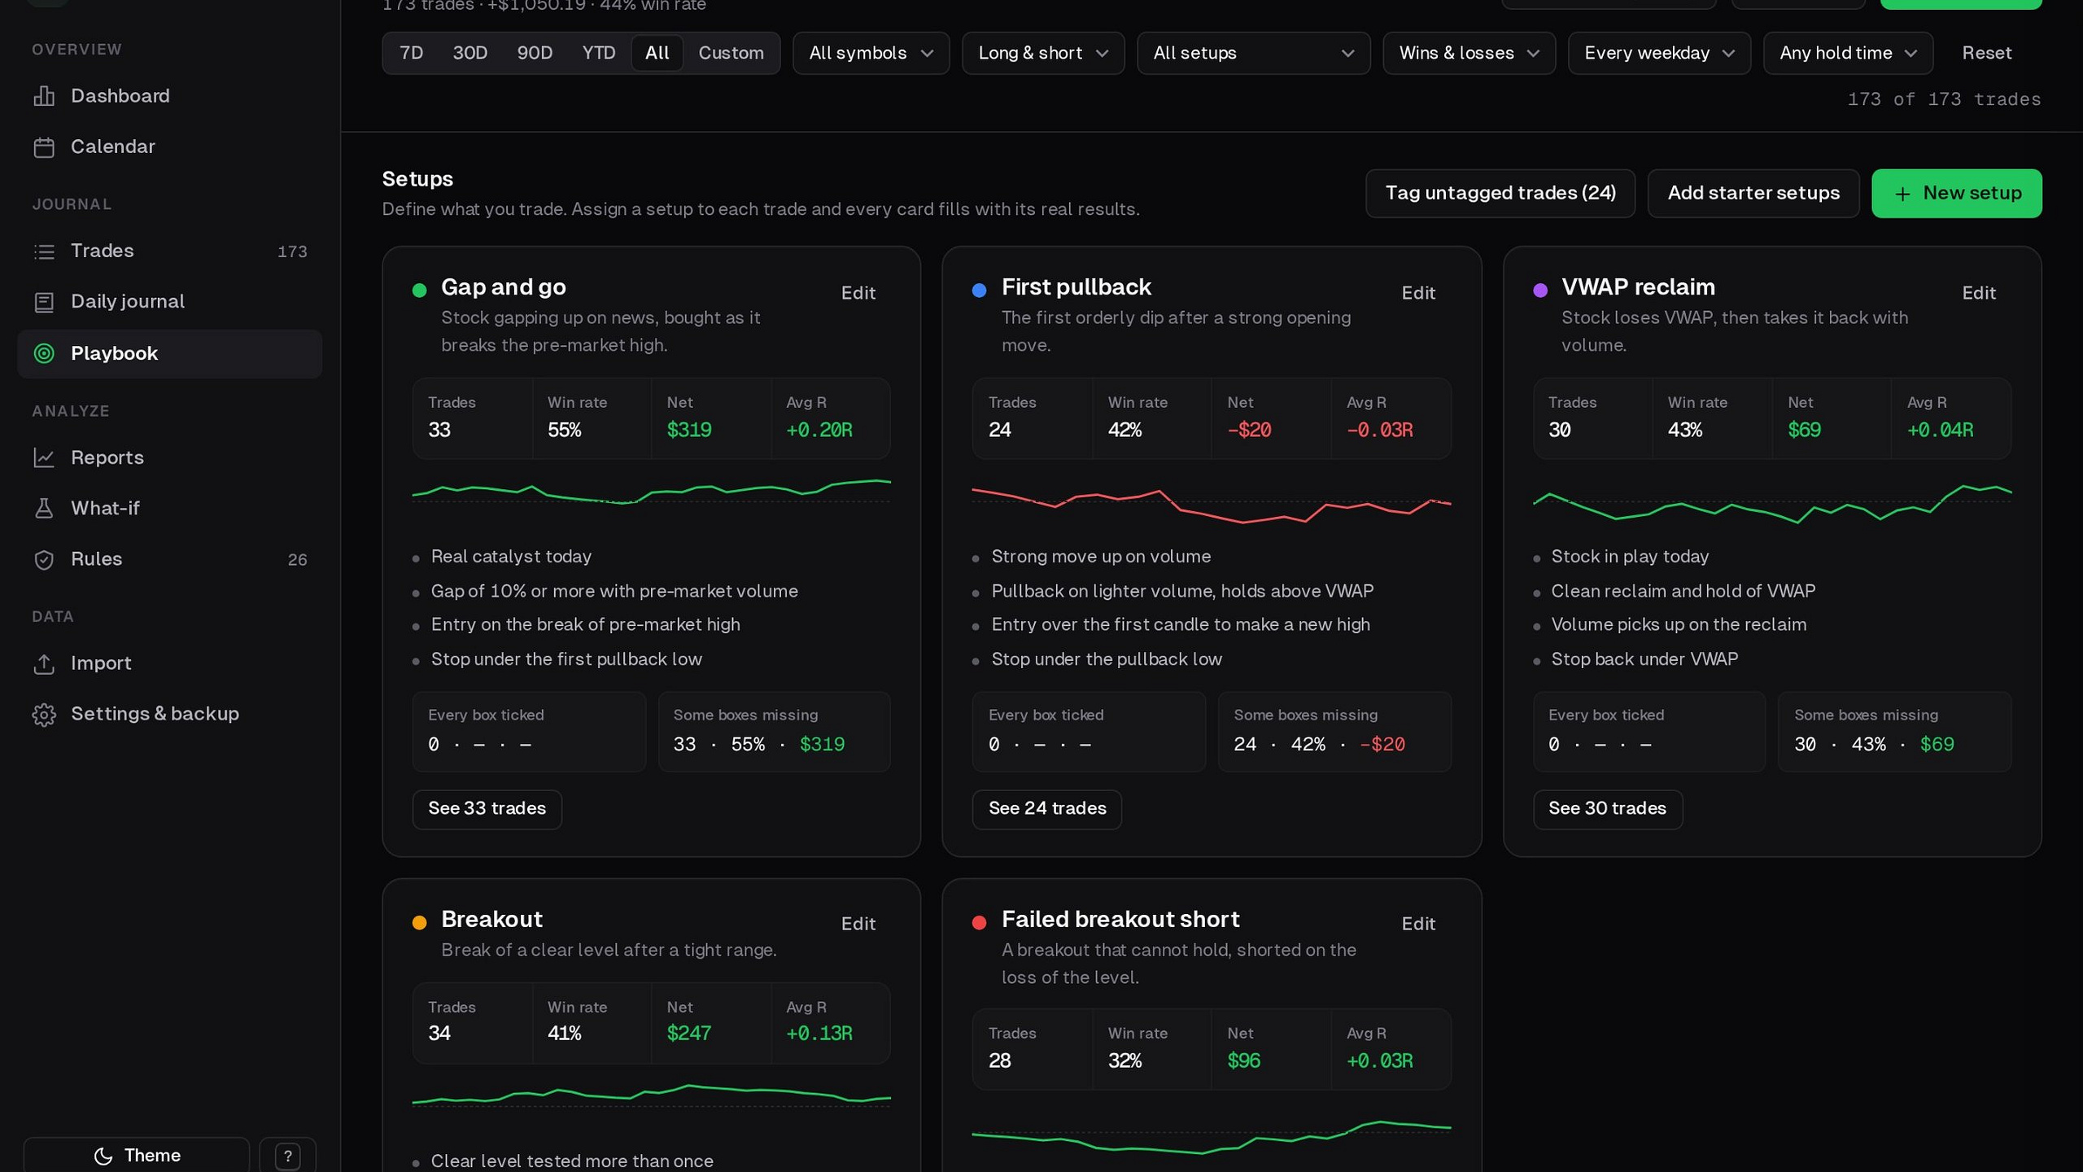Click the Reports line-chart icon
Viewport: 2083px width, 1172px height.
coord(44,457)
